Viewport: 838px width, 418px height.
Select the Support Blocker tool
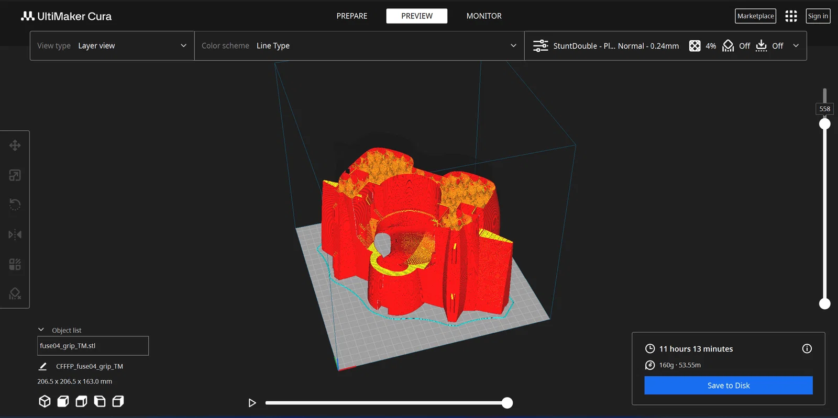click(x=15, y=293)
